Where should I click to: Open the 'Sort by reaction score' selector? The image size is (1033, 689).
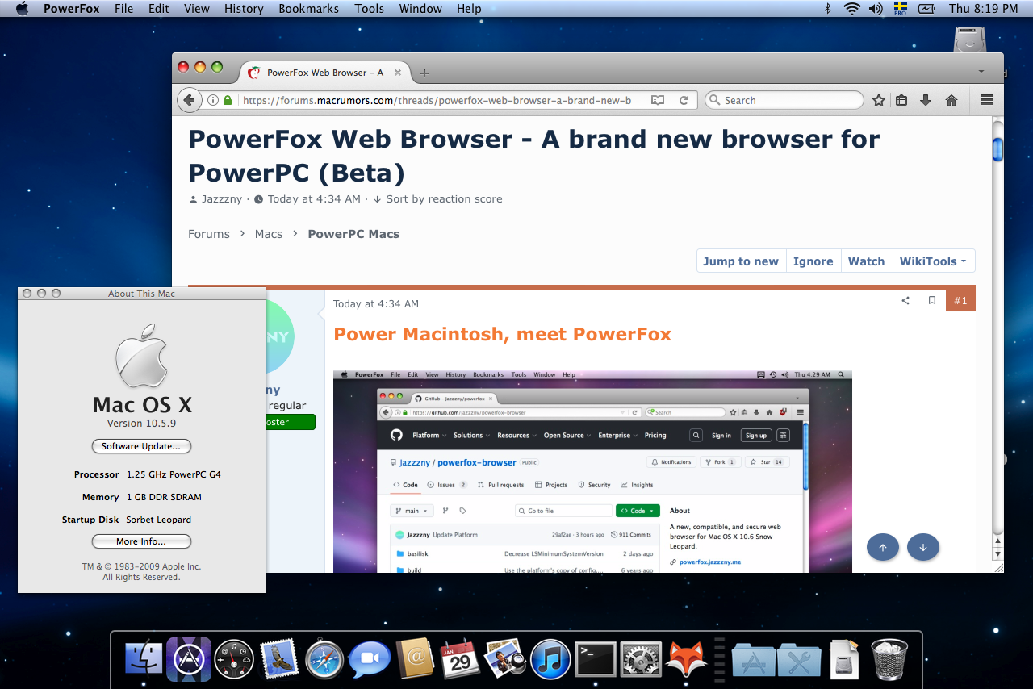coord(437,199)
